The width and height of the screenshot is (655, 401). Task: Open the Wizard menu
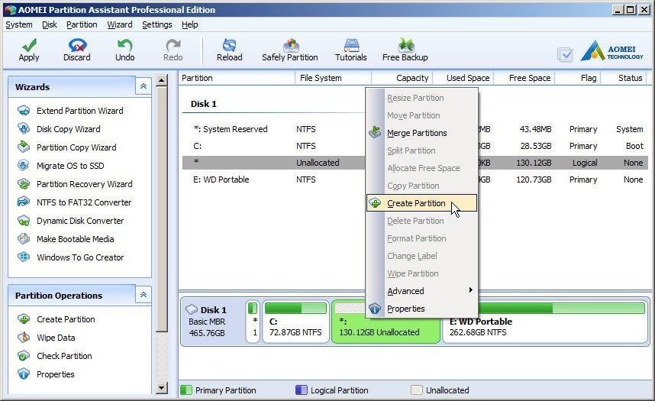tap(119, 24)
